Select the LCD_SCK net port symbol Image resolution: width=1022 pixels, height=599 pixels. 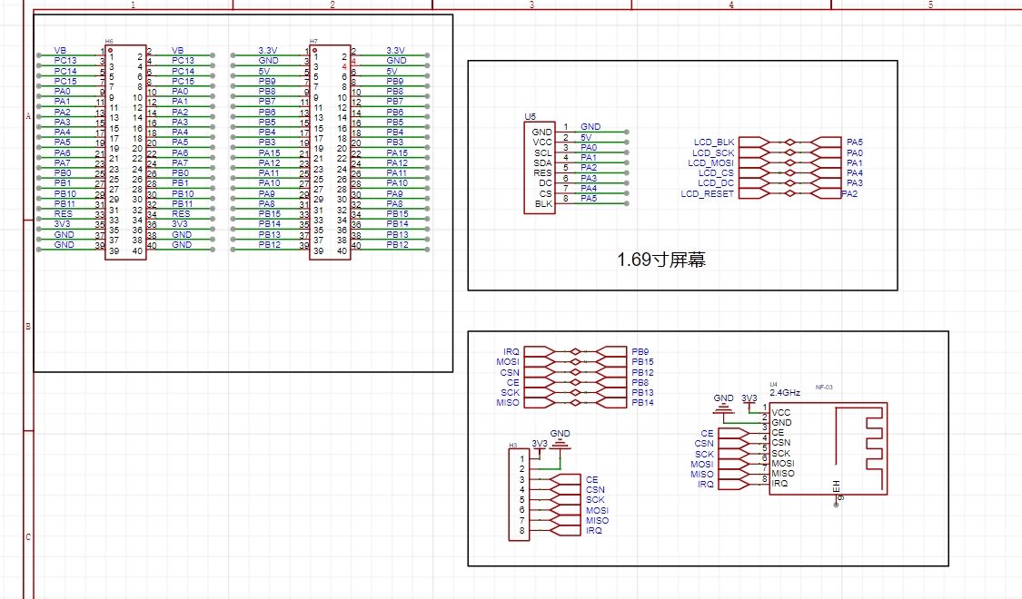pyautogui.click(x=754, y=152)
